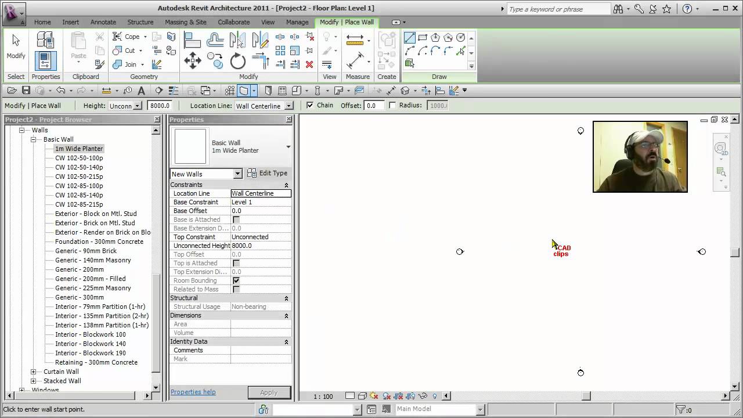
Task: Click the Delete red X icon
Action: [x=309, y=64]
